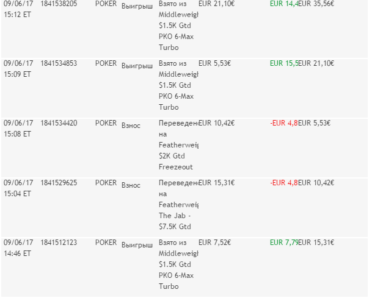
Task: Select the green EUR 14,4 amount
Action: [x=283, y=3]
